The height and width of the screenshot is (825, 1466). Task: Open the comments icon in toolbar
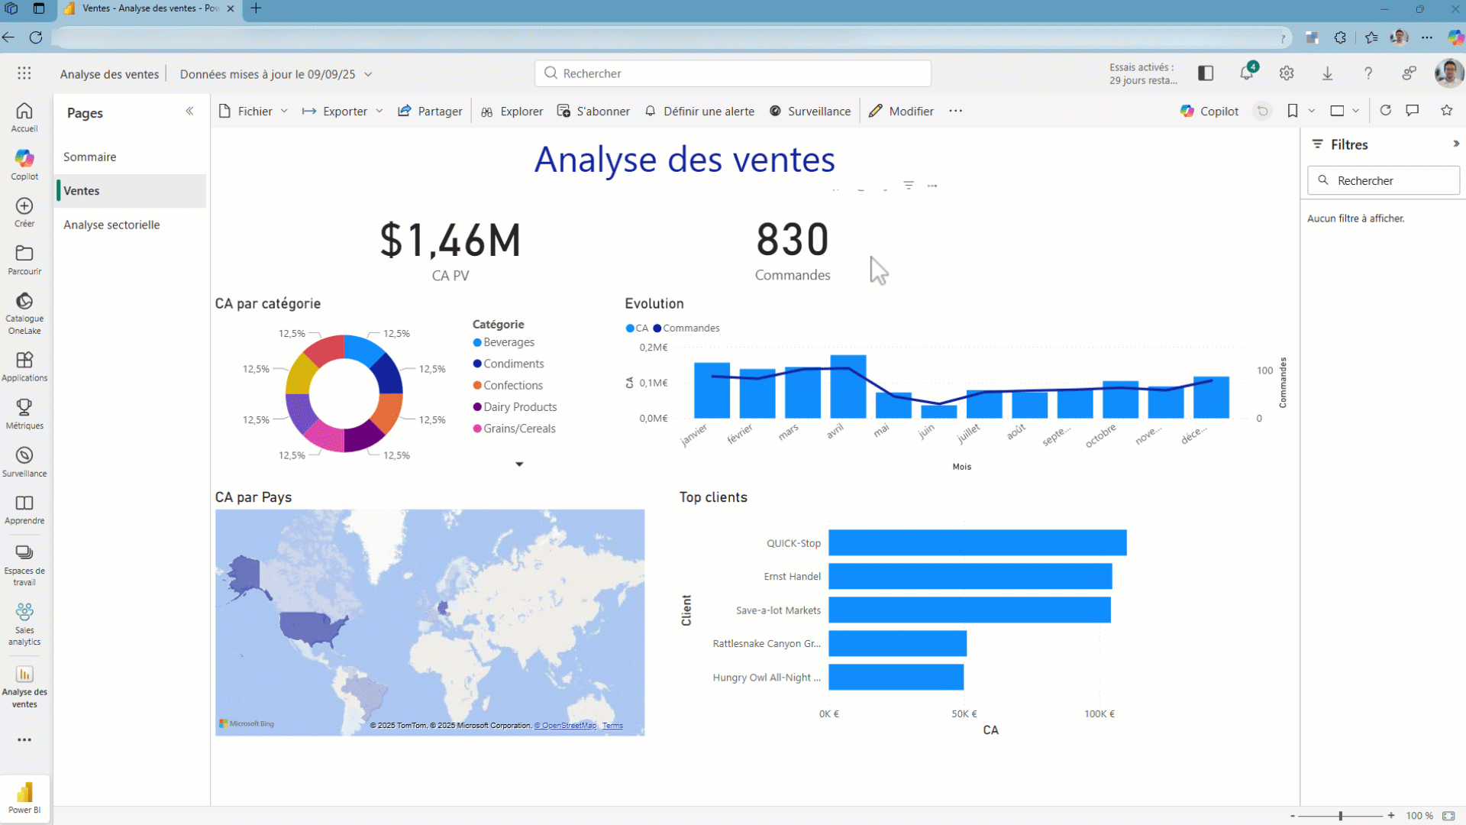point(1413,111)
